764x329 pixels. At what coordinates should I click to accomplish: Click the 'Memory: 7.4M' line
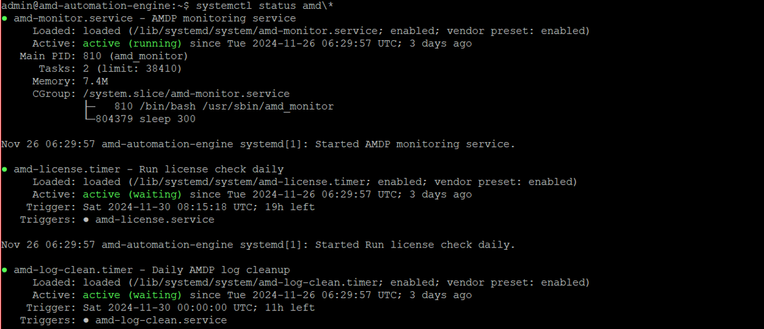click(x=70, y=82)
